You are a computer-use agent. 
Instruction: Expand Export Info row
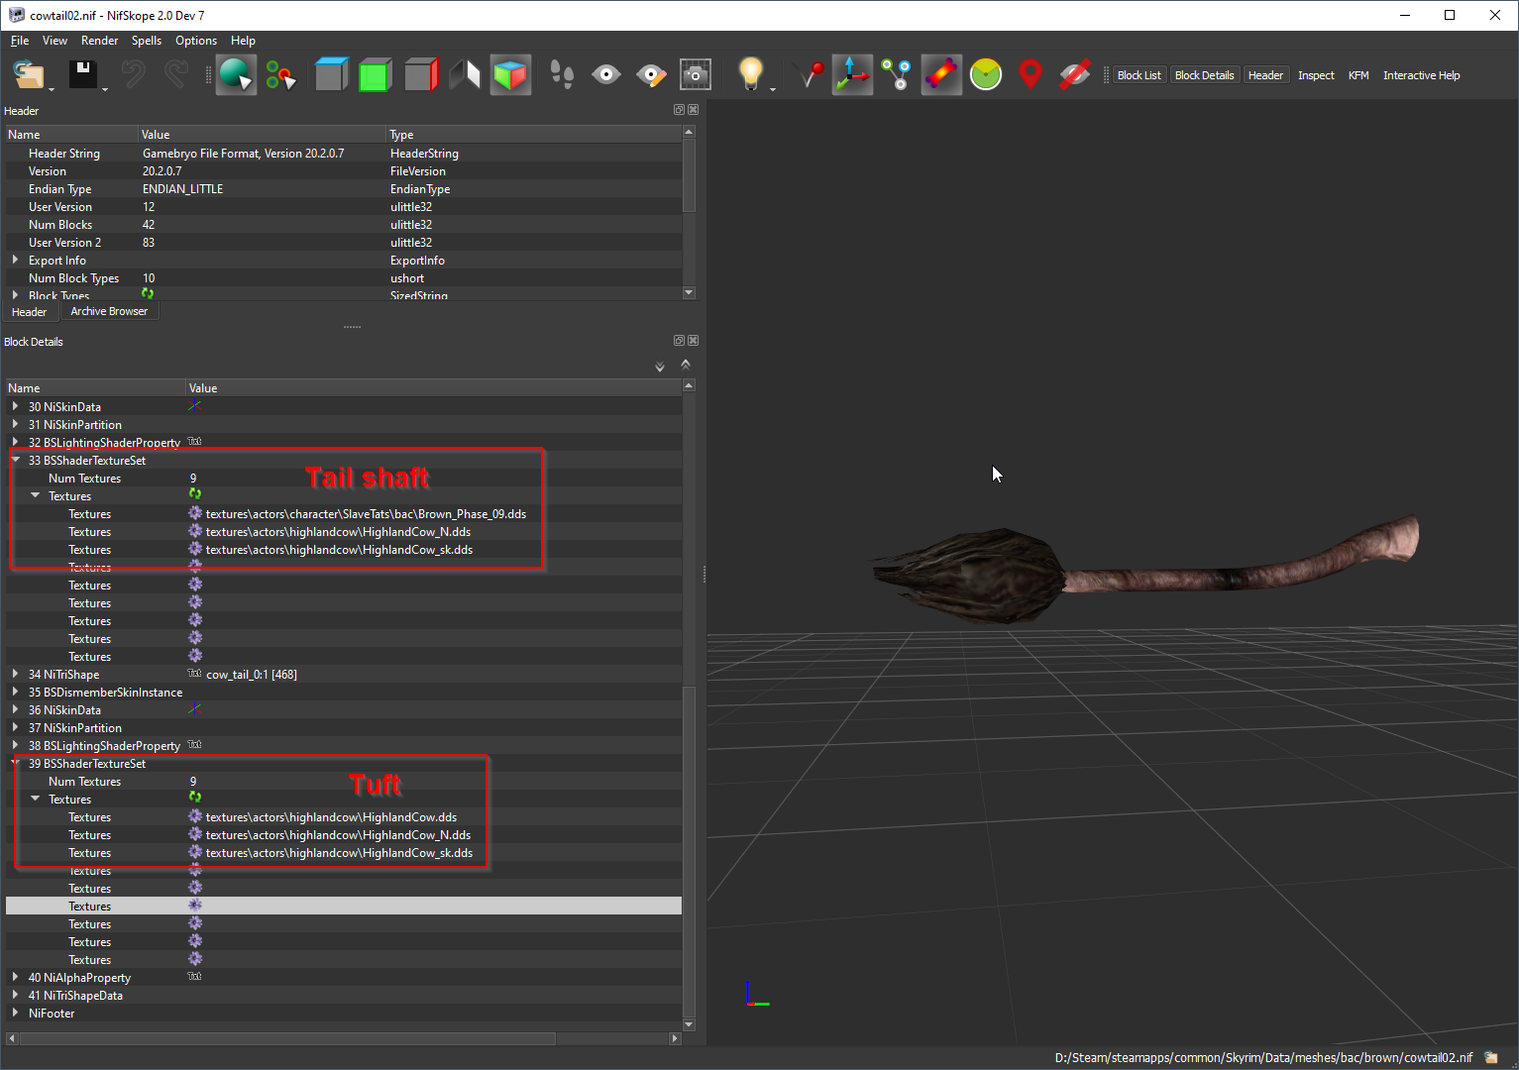pyautogui.click(x=15, y=260)
